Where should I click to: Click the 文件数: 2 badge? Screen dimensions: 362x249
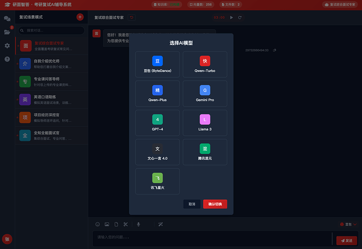coord(231,4)
